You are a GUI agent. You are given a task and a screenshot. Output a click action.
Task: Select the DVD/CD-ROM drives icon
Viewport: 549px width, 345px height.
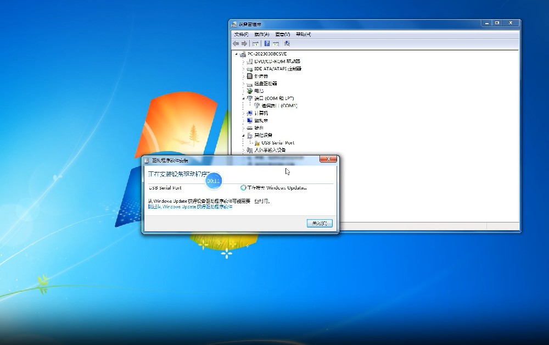tap(250, 62)
